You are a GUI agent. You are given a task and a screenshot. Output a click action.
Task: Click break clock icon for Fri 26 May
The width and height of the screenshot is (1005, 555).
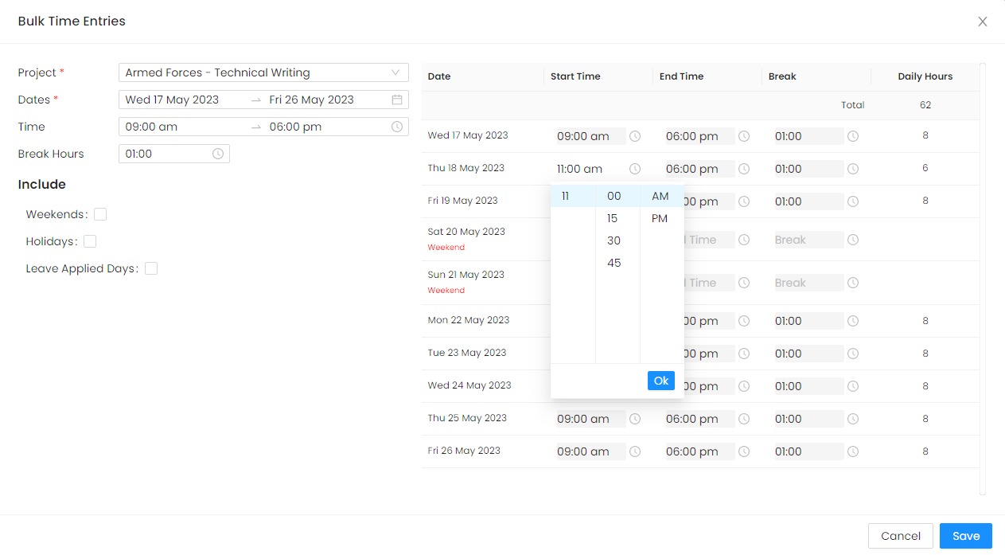point(852,451)
